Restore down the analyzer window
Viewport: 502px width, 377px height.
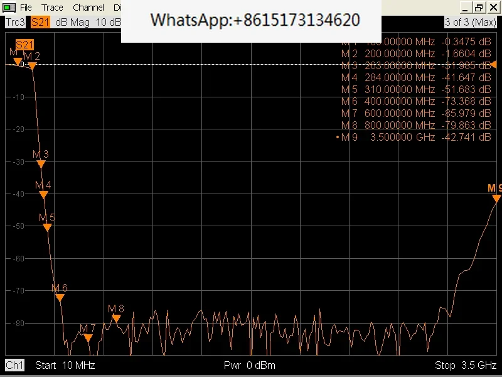[479, 8]
